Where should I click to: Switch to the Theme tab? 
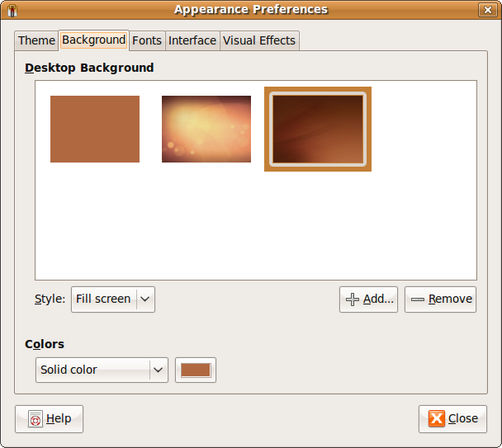tap(36, 40)
